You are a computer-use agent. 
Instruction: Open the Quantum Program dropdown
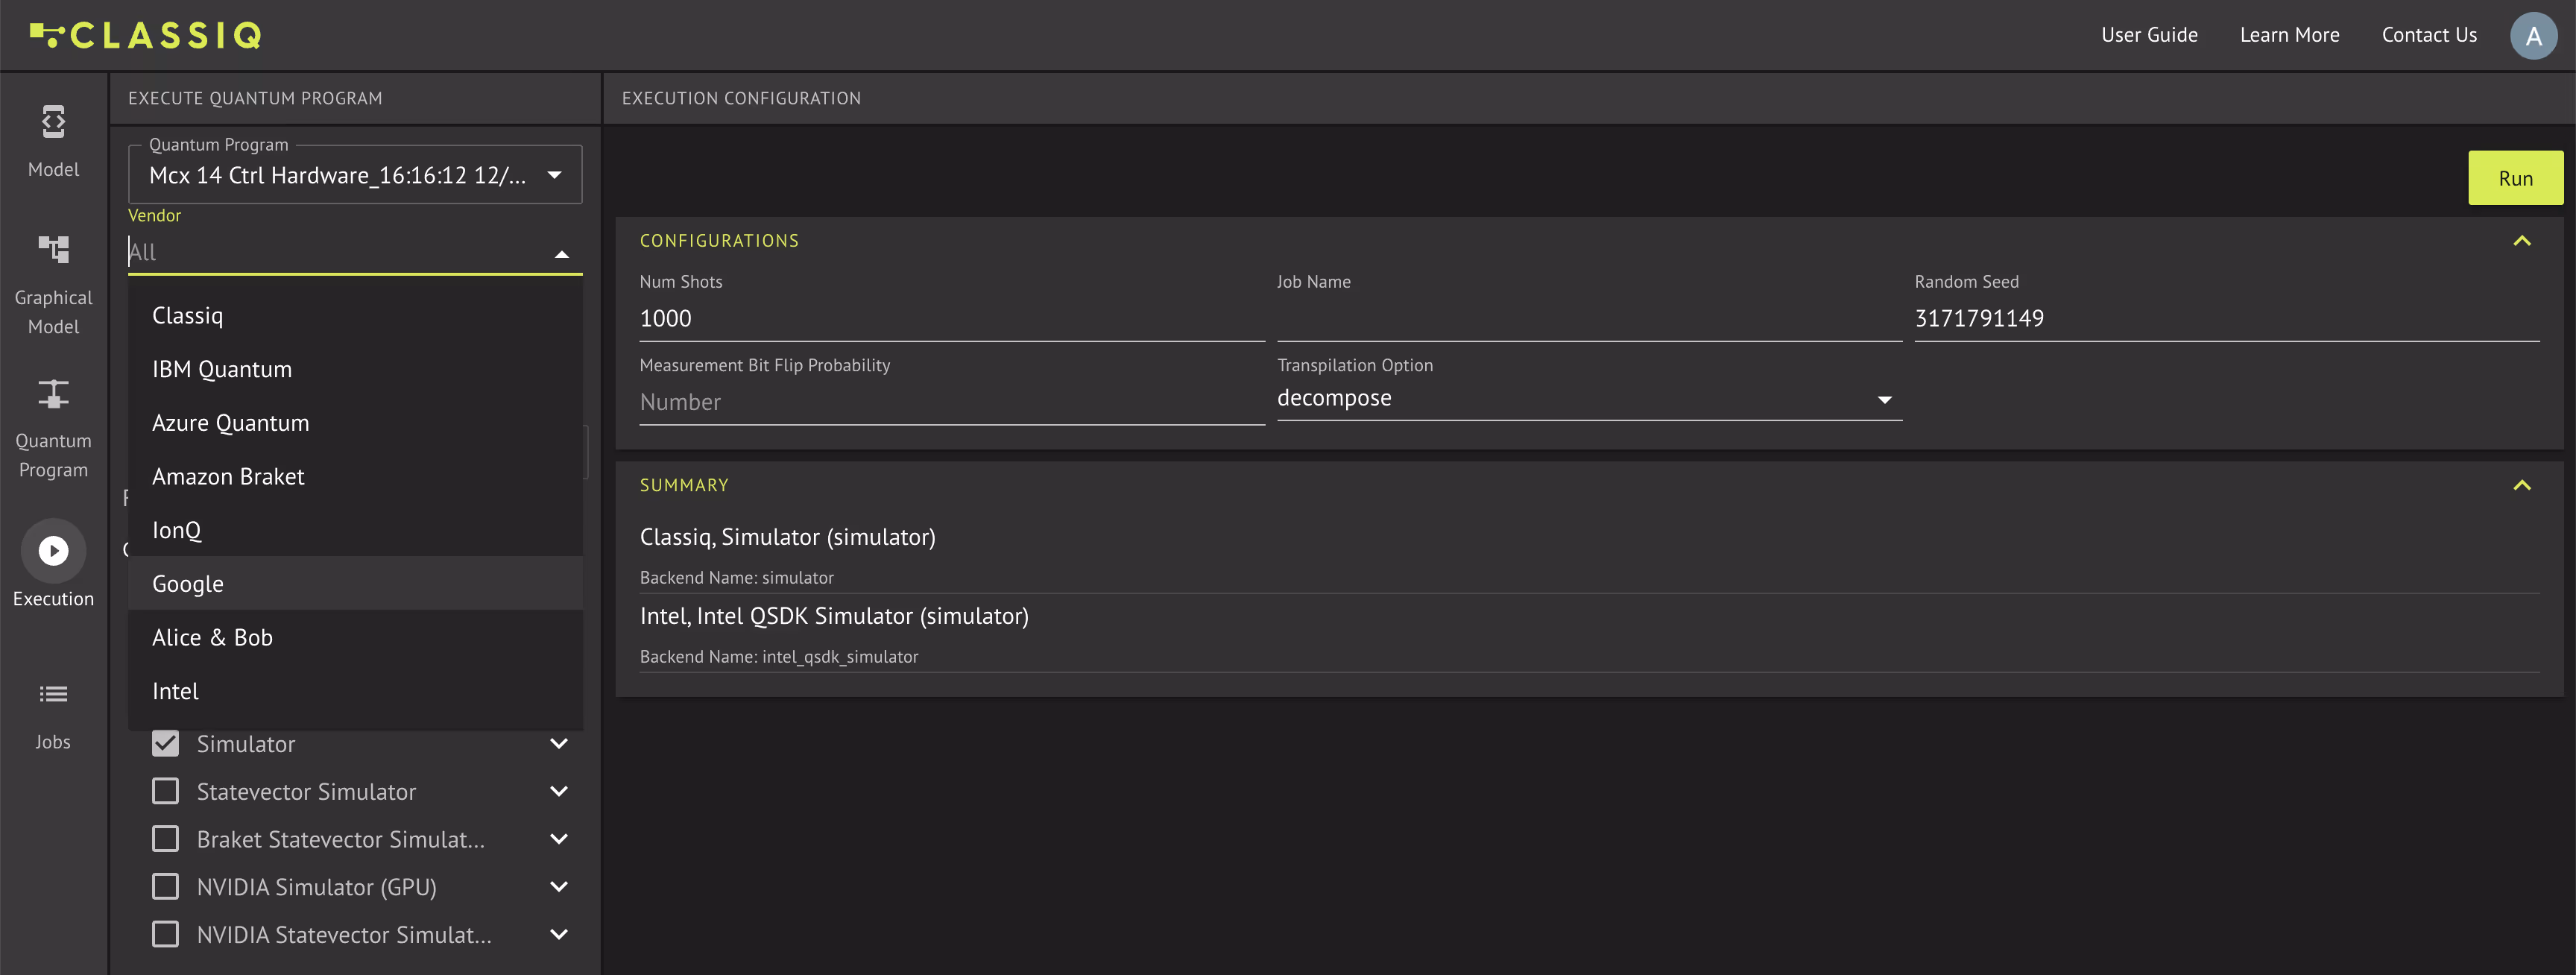[x=355, y=175]
